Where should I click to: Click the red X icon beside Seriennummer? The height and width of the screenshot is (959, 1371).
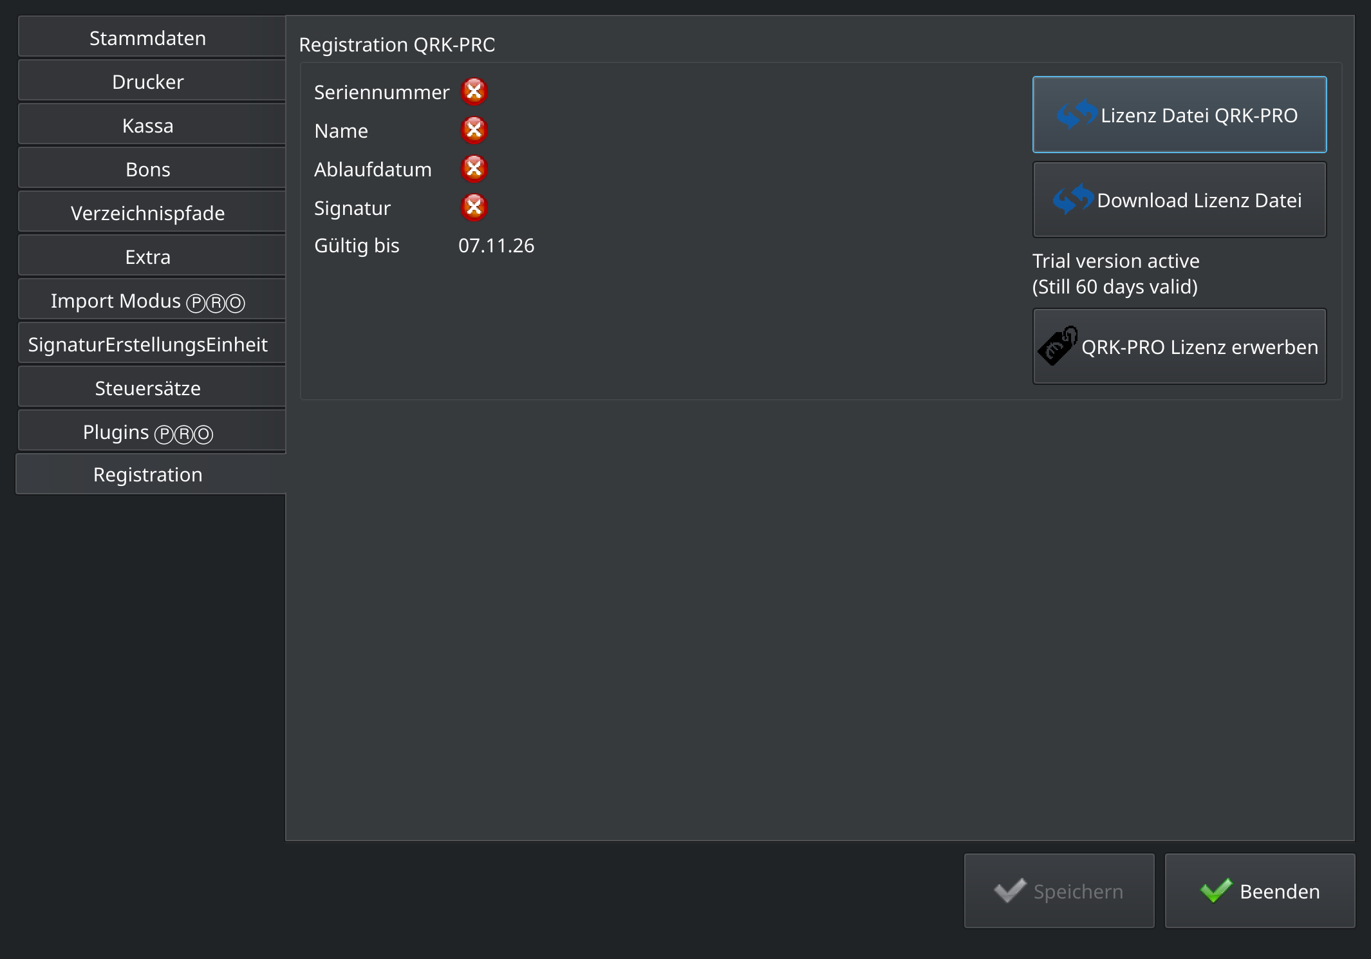tap(474, 91)
